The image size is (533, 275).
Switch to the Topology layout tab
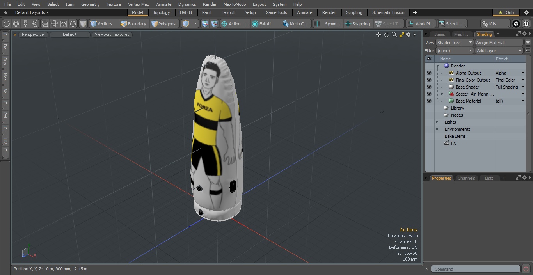coord(162,12)
